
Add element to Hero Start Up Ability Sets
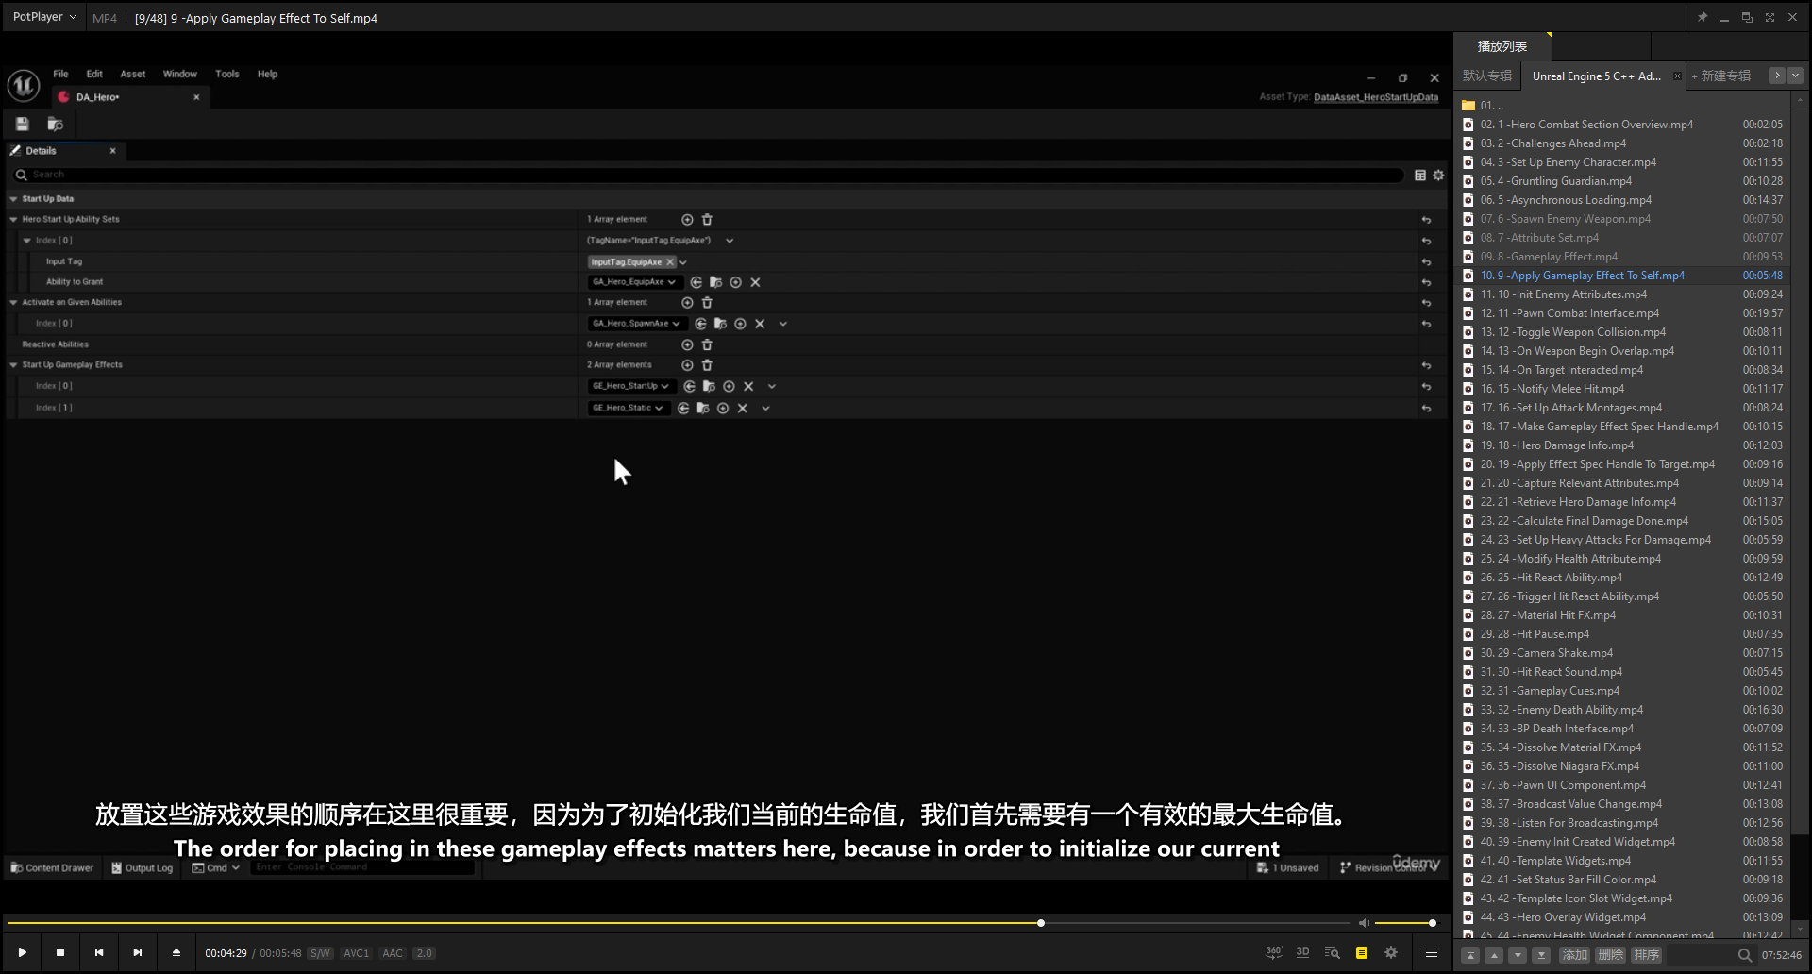tap(687, 219)
